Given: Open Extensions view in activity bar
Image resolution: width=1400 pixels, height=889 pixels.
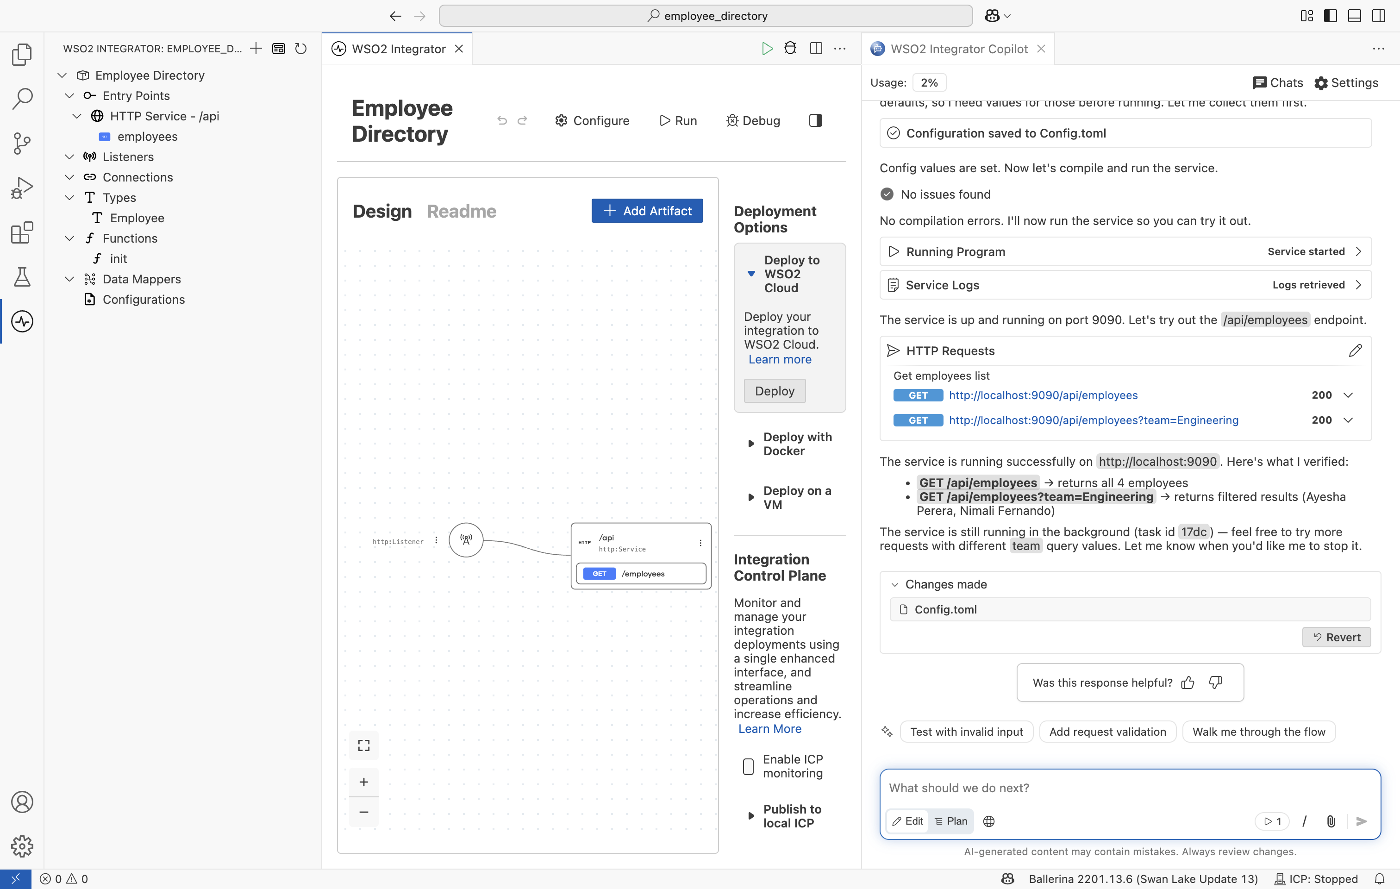Looking at the screenshot, I should [x=22, y=232].
